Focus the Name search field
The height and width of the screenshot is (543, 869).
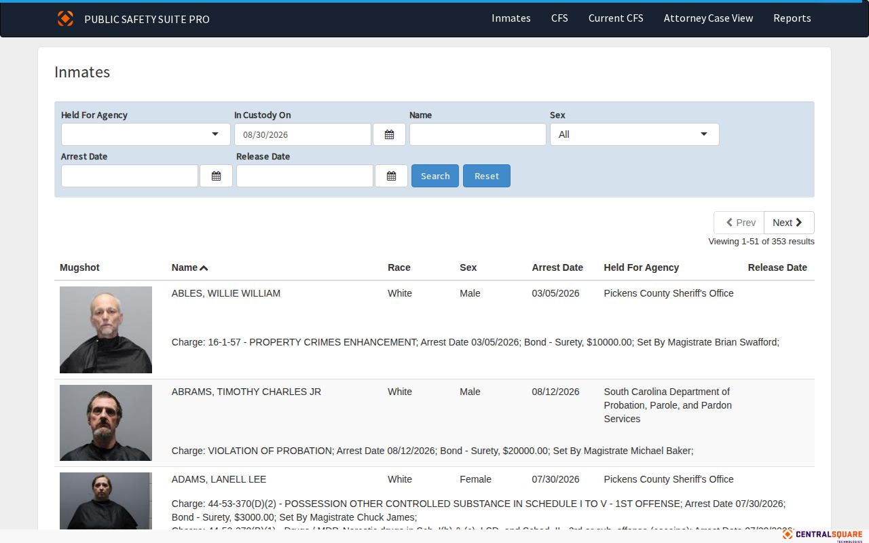pyautogui.click(x=478, y=134)
